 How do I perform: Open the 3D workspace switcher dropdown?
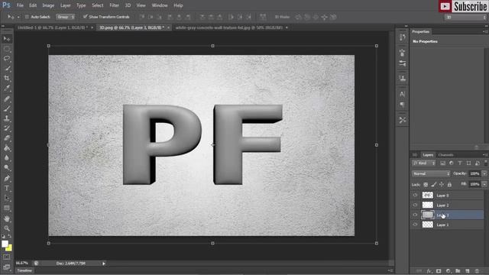466,17
